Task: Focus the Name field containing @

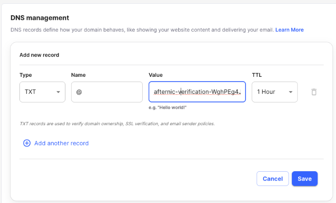Action: tap(107, 92)
